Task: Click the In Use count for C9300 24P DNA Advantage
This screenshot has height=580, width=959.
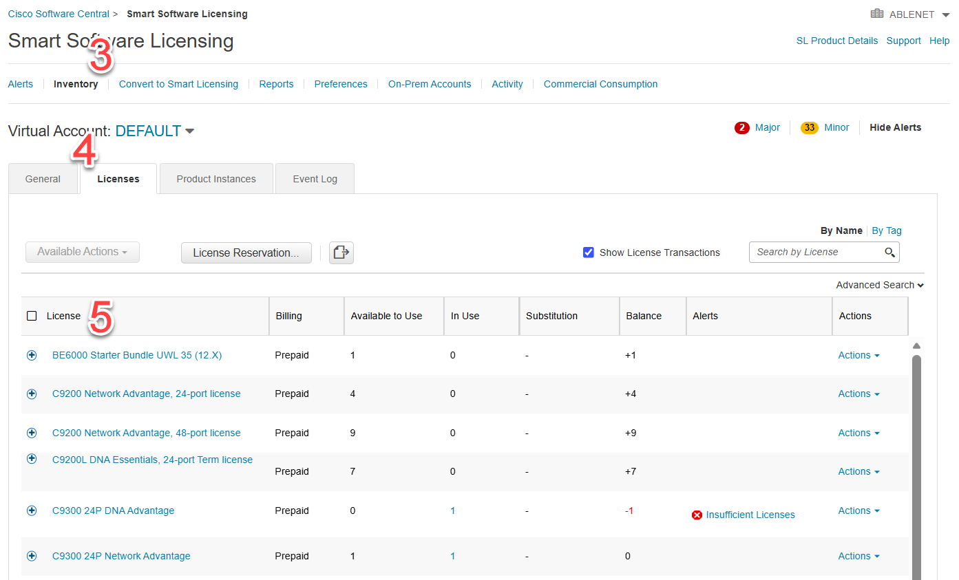Action: tap(452, 511)
